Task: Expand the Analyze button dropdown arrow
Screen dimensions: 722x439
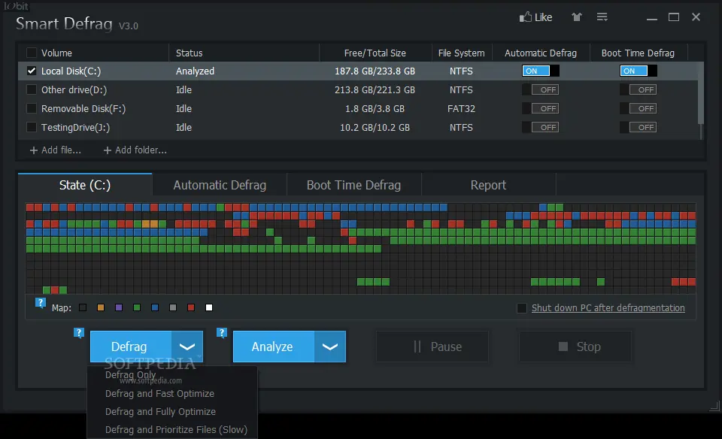Action: point(329,347)
